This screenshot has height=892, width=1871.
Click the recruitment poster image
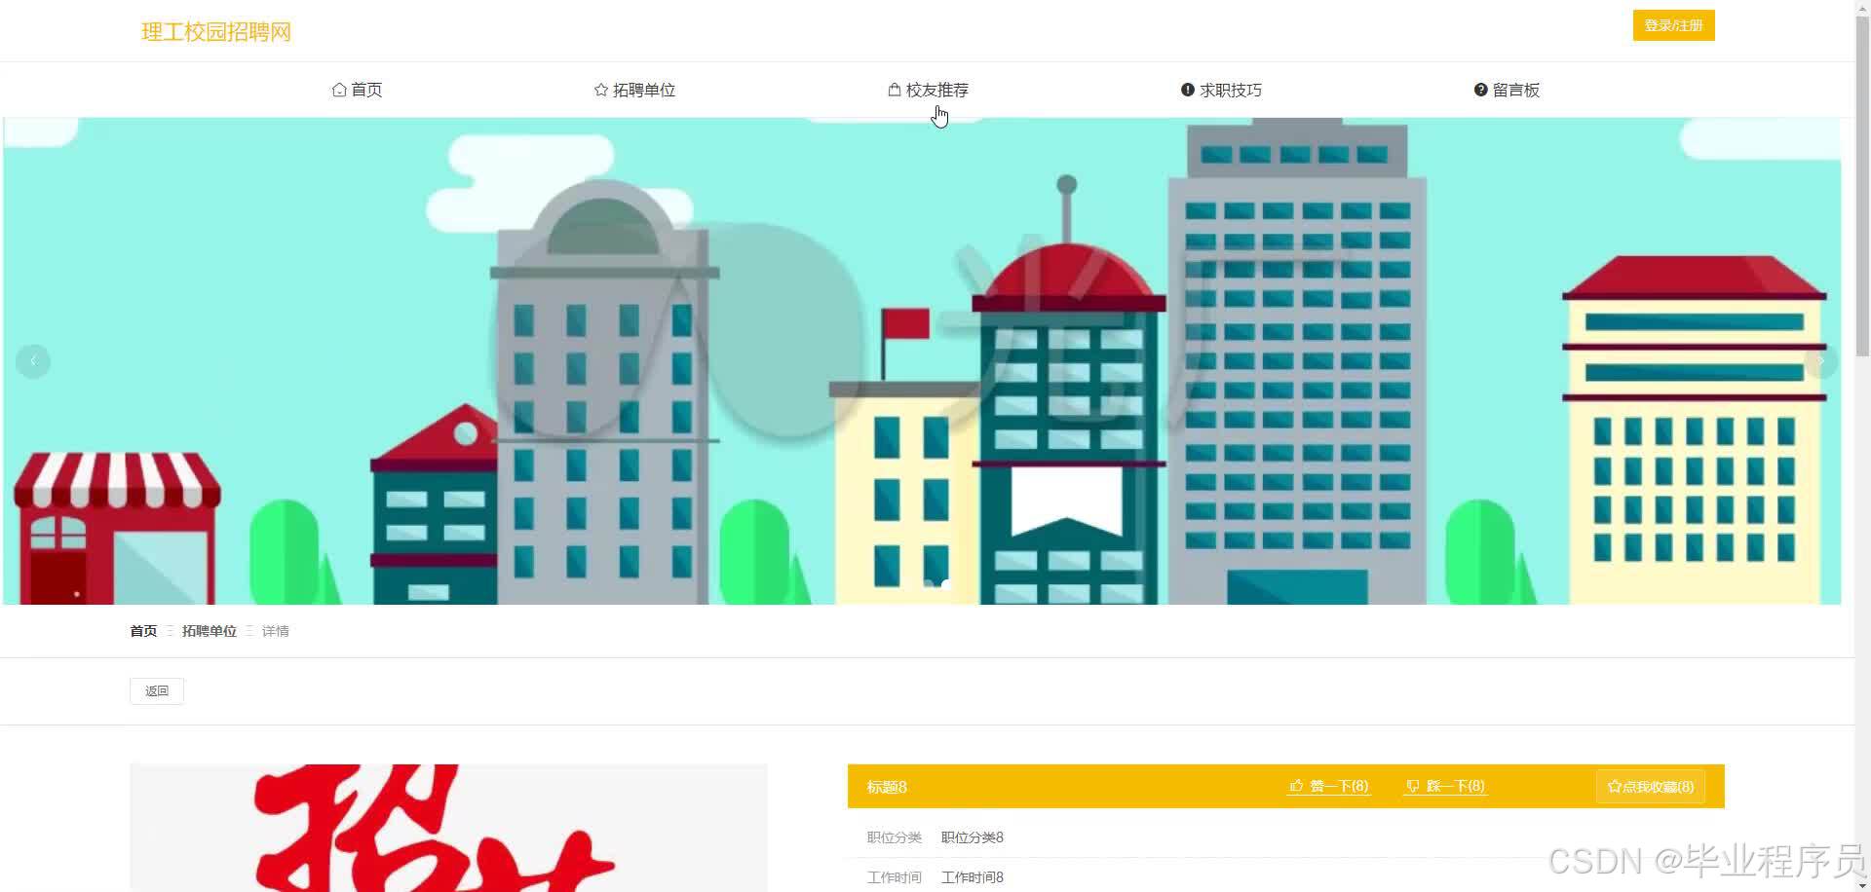tap(448, 837)
